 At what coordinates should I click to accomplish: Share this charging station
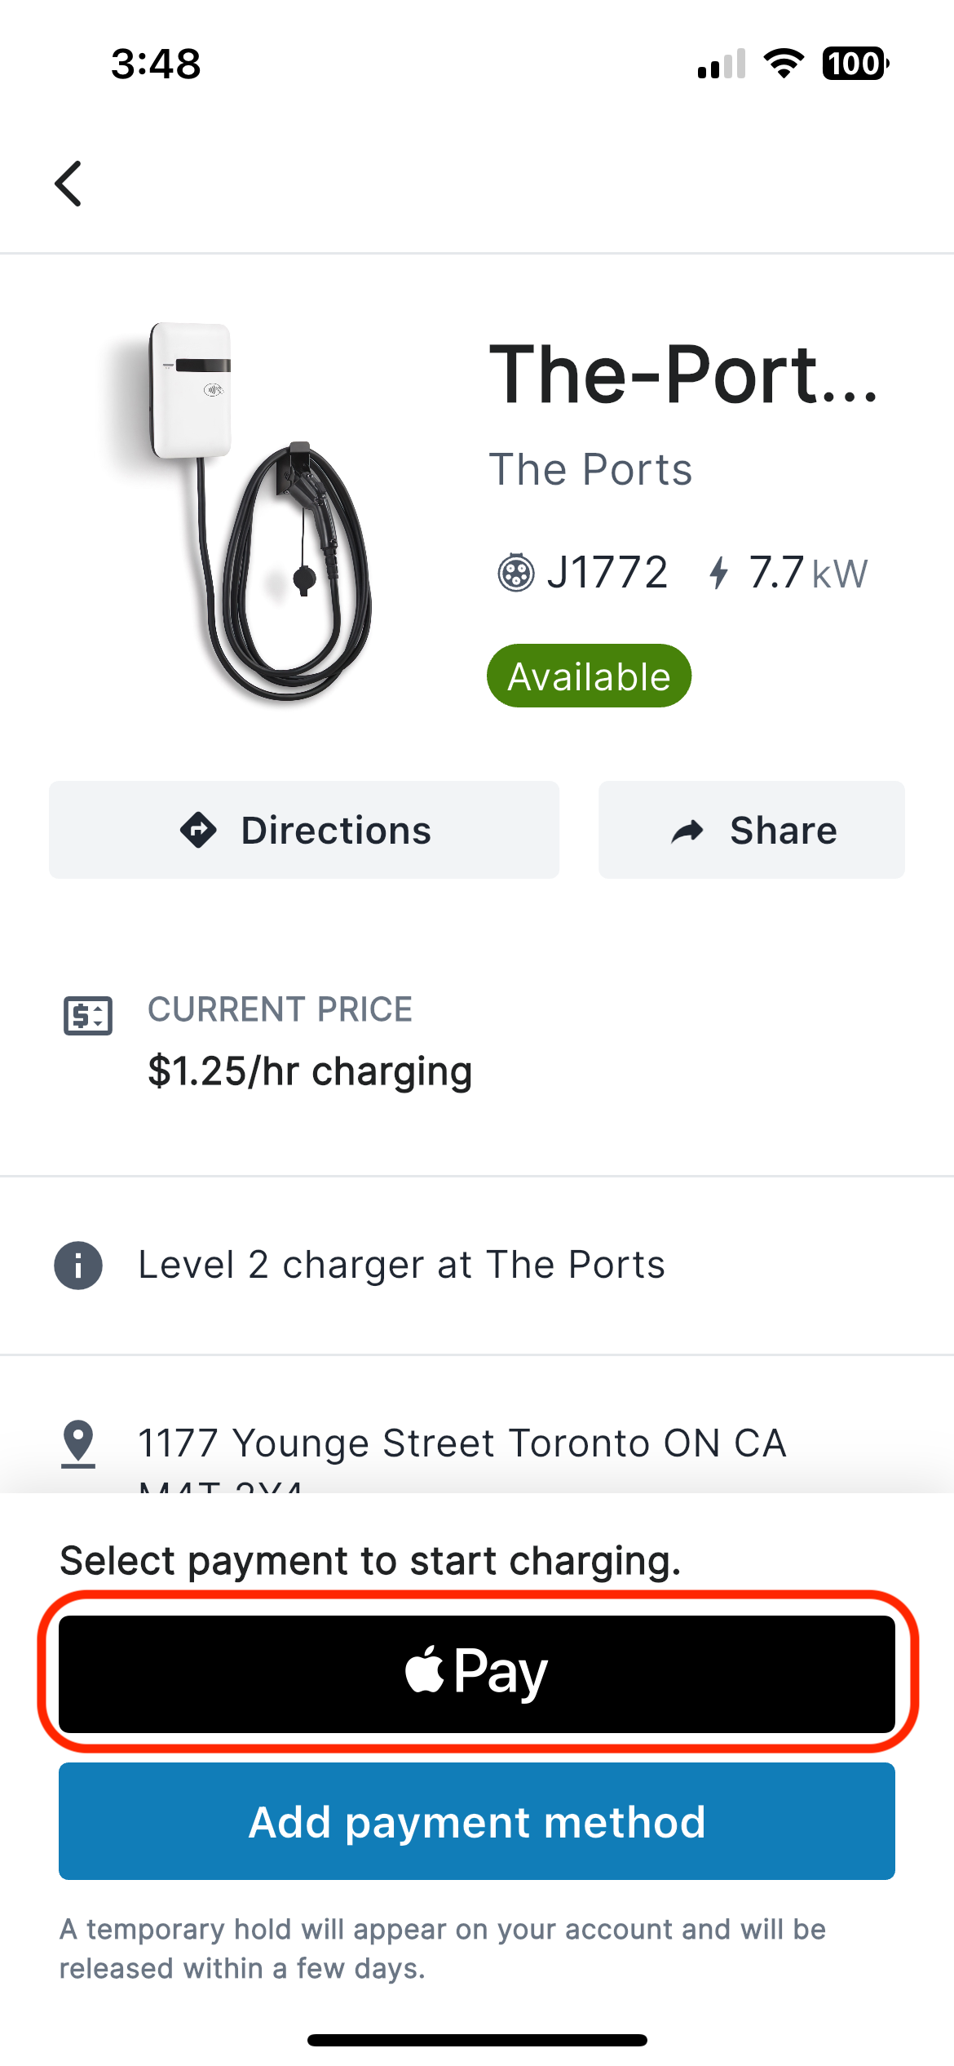coord(752,830)
